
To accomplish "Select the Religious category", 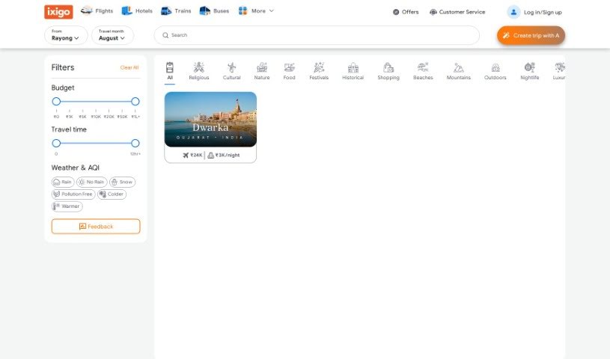I will coord(199,71).
